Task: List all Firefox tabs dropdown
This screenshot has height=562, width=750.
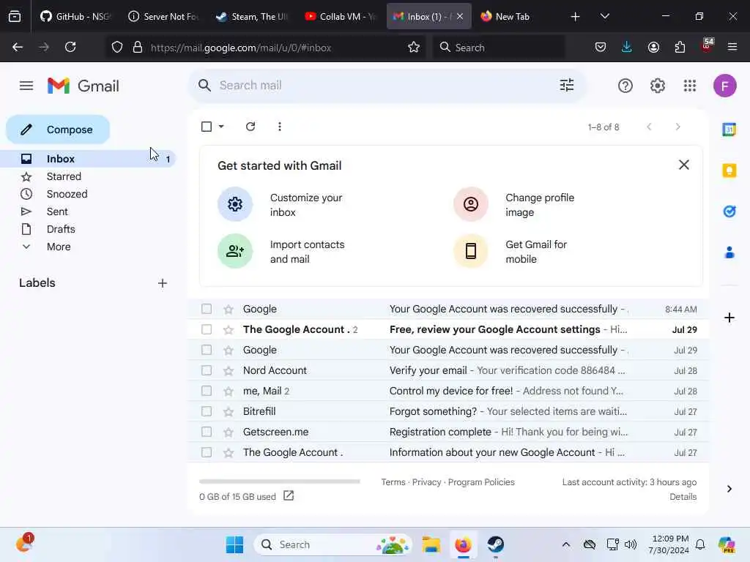Action: pyautogui.click(x=604, y=16)
